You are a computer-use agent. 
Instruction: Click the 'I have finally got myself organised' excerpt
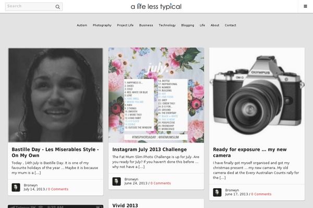tap(256, 171)
